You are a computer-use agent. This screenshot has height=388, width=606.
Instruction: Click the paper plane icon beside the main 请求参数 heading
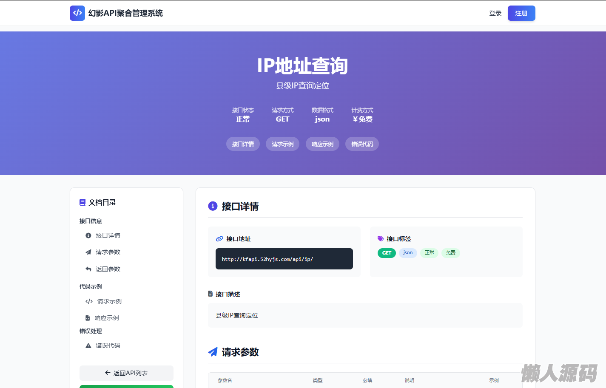click(x=213, y=352)
